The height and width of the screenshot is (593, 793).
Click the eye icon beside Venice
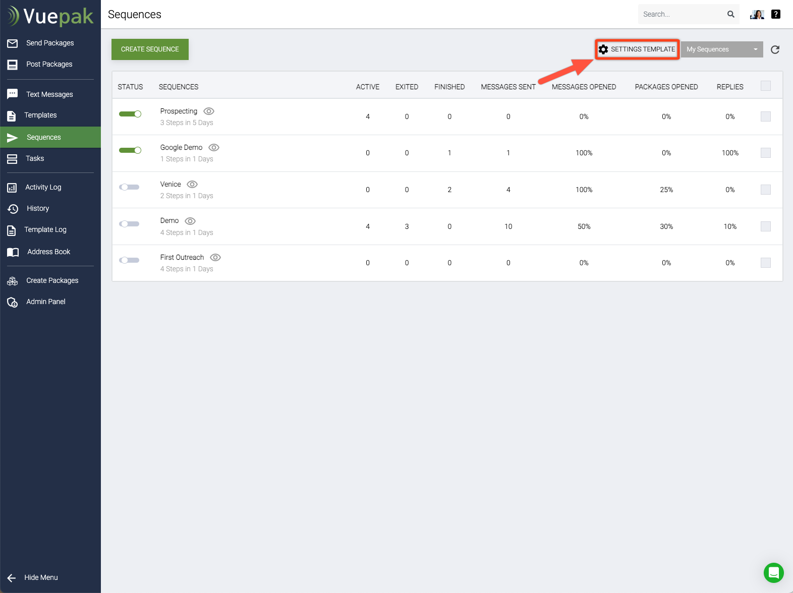coord(192,184)
